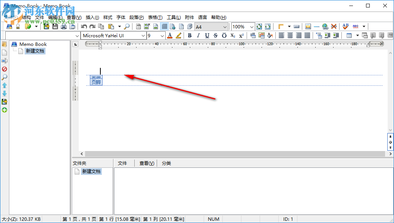Click blue down arrow in sidebar

4,94
